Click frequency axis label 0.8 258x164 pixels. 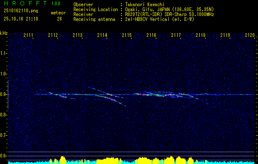tap(3, 115)
